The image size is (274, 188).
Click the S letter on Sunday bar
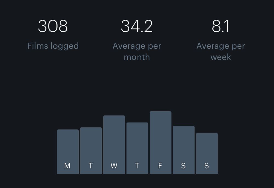point(207,166)
